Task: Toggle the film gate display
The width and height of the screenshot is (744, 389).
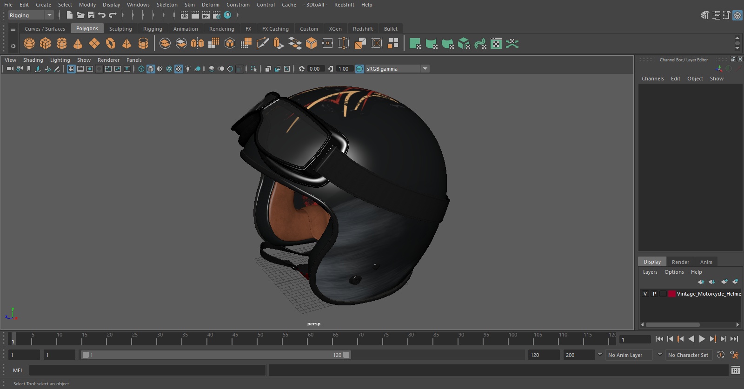Action: 80,69
